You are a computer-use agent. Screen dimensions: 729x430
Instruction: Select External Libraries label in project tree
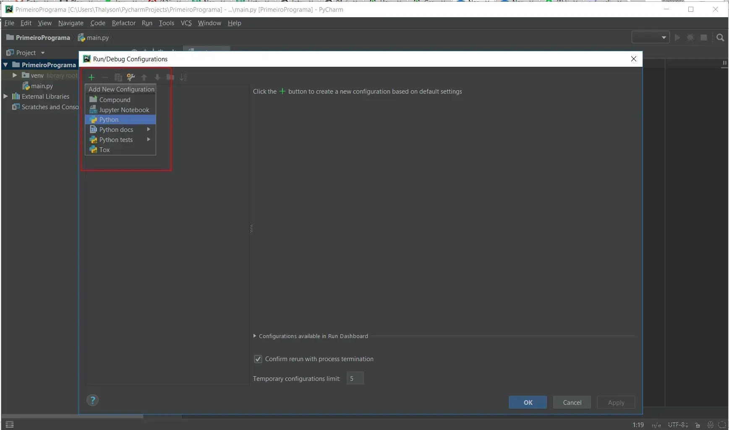pos(45,96)
